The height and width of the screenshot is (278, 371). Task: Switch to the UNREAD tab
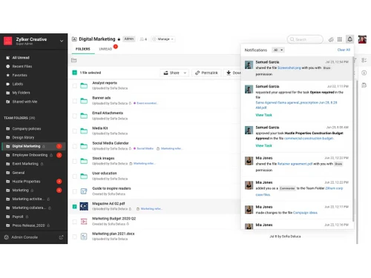click(x=105, y=49)
